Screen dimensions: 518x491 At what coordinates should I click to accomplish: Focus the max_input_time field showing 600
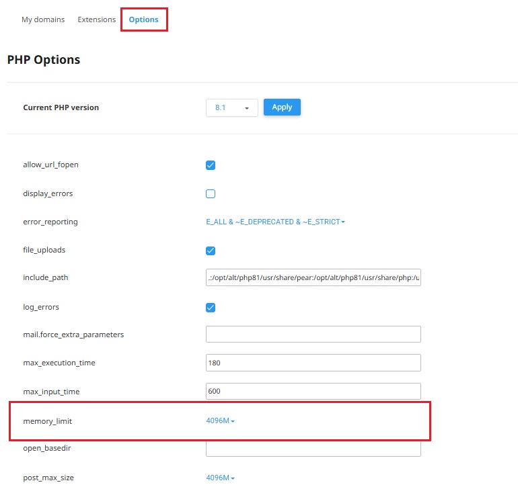click(313, 391)
